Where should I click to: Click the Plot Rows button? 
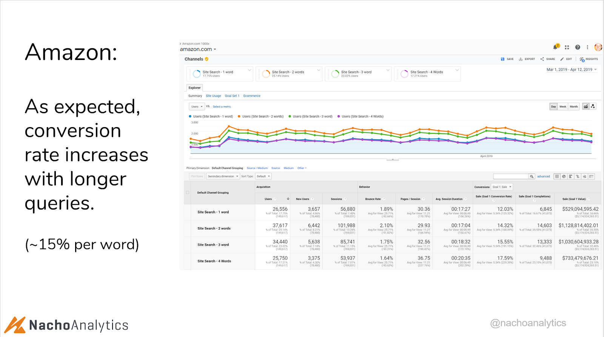pyautogui.click(x=197, y=176)
